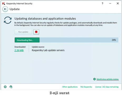This screenshot has width=122, height=95.
Task: View License: 142 days remaining
Action: [x=107, y=87]
